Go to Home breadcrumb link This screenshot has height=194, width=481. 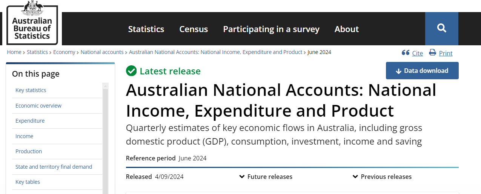tap(14, 52)
